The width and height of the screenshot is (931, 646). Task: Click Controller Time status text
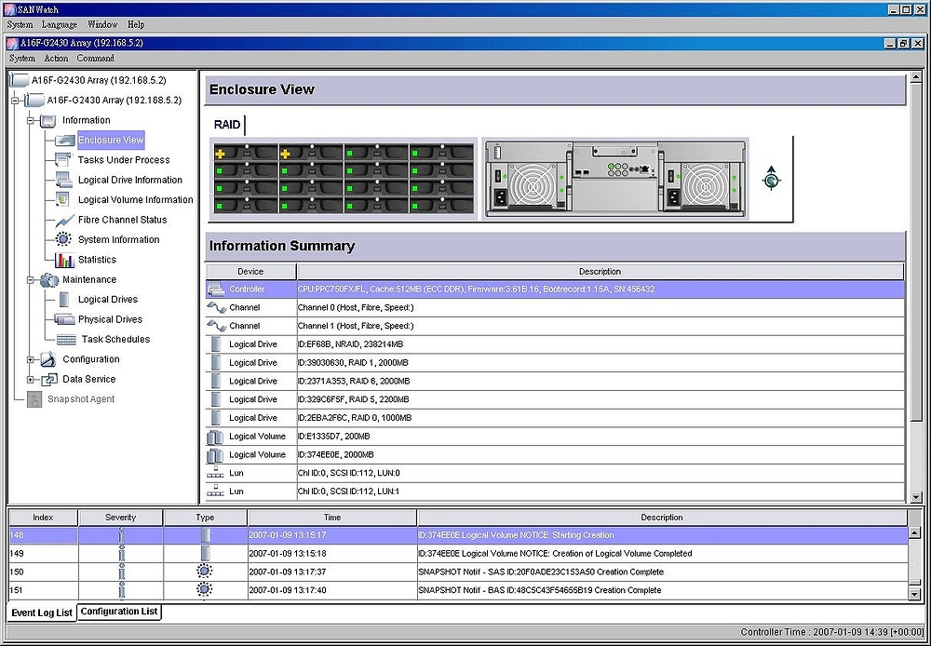click(831, 632)
